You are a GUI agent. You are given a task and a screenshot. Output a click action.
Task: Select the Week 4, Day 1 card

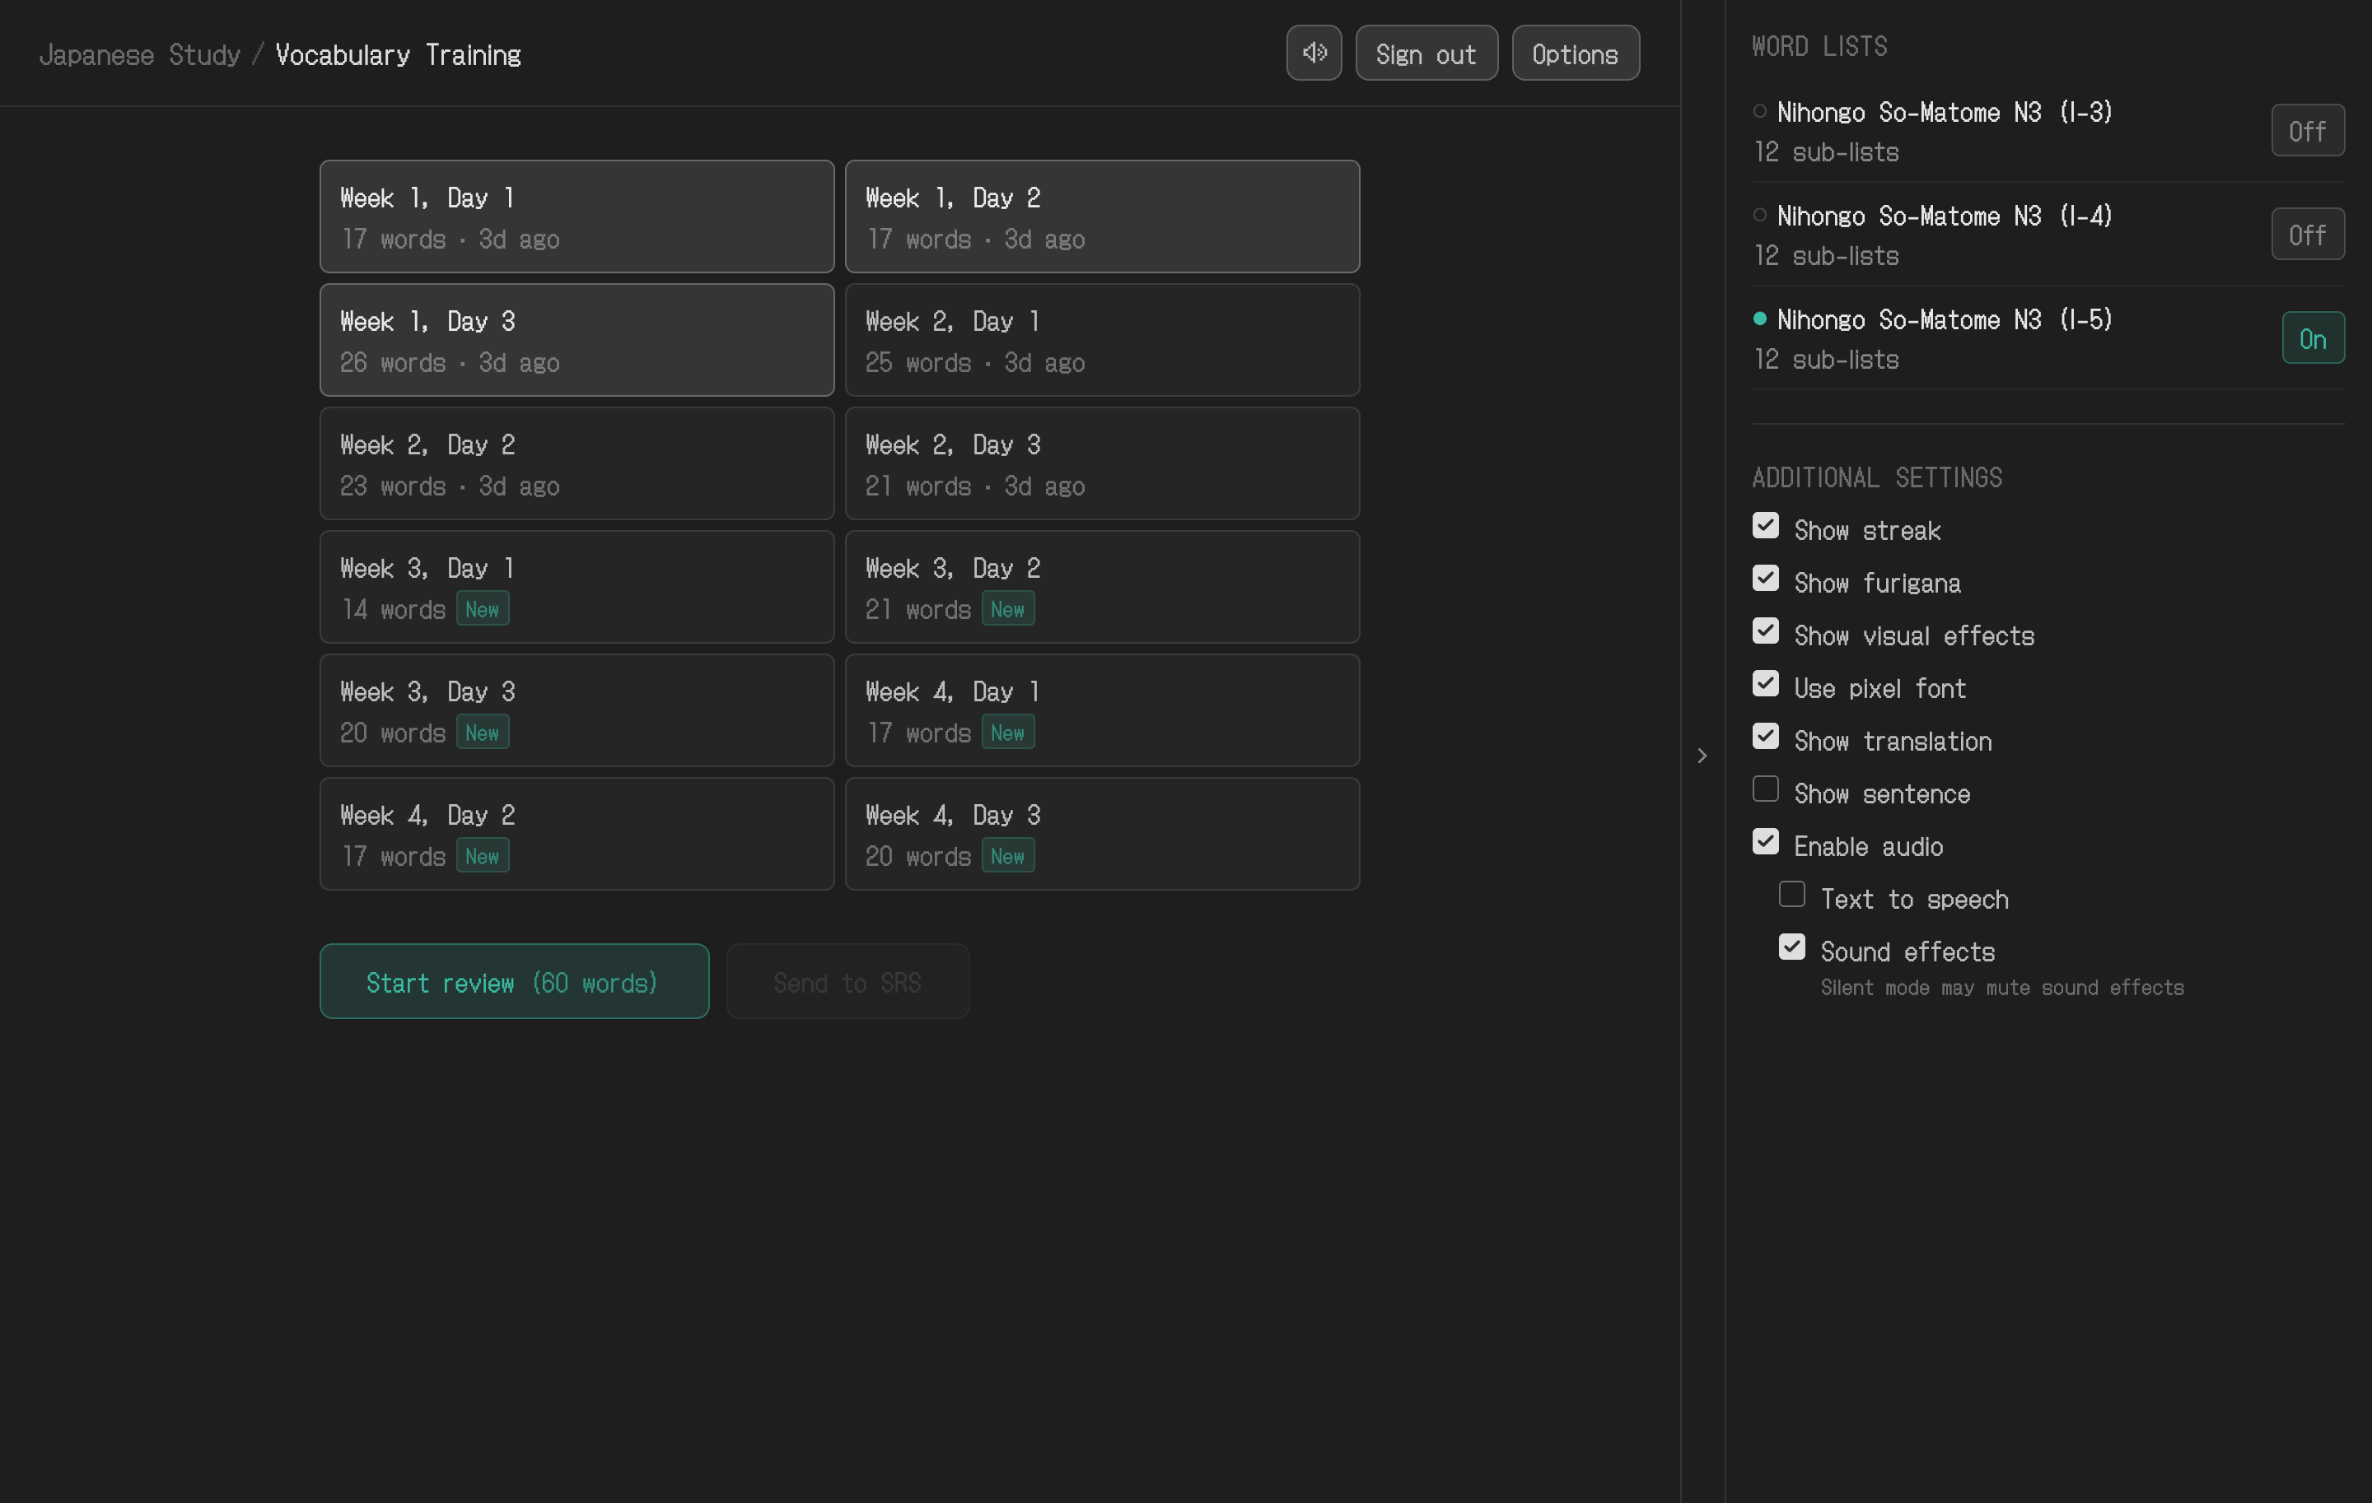point(1102,710)
